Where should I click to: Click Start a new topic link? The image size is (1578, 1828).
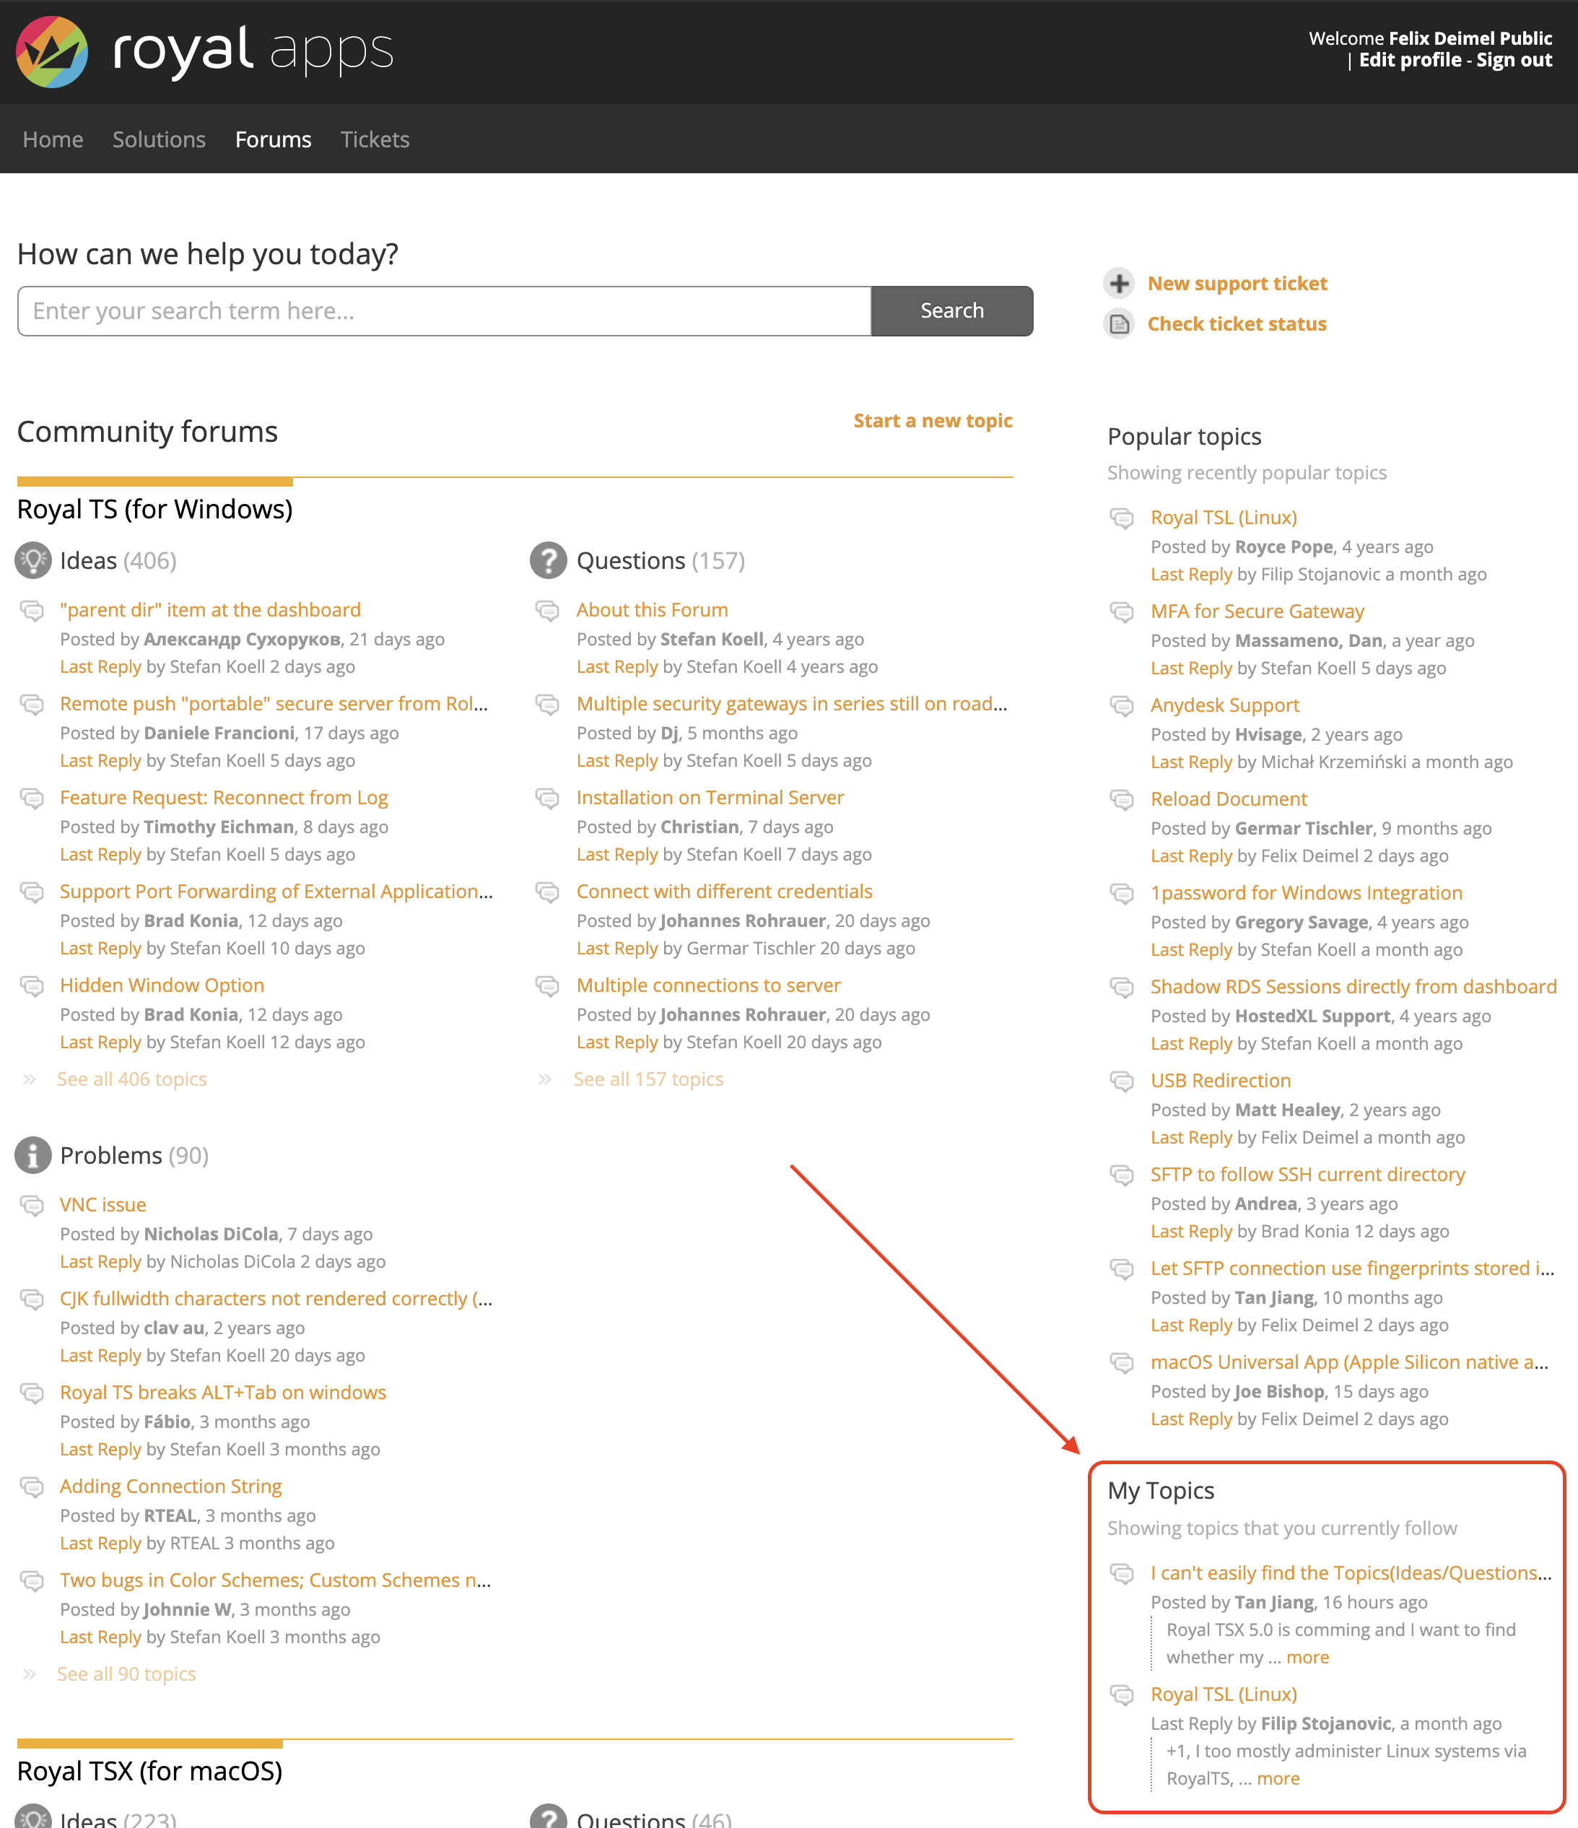point(933,421)
